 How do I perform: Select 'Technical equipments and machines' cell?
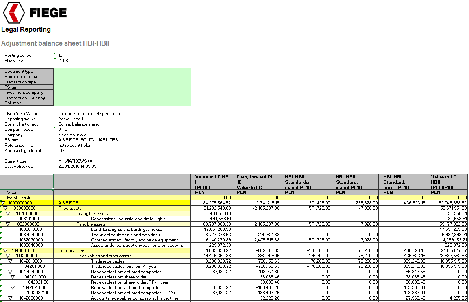click(122, 235)
